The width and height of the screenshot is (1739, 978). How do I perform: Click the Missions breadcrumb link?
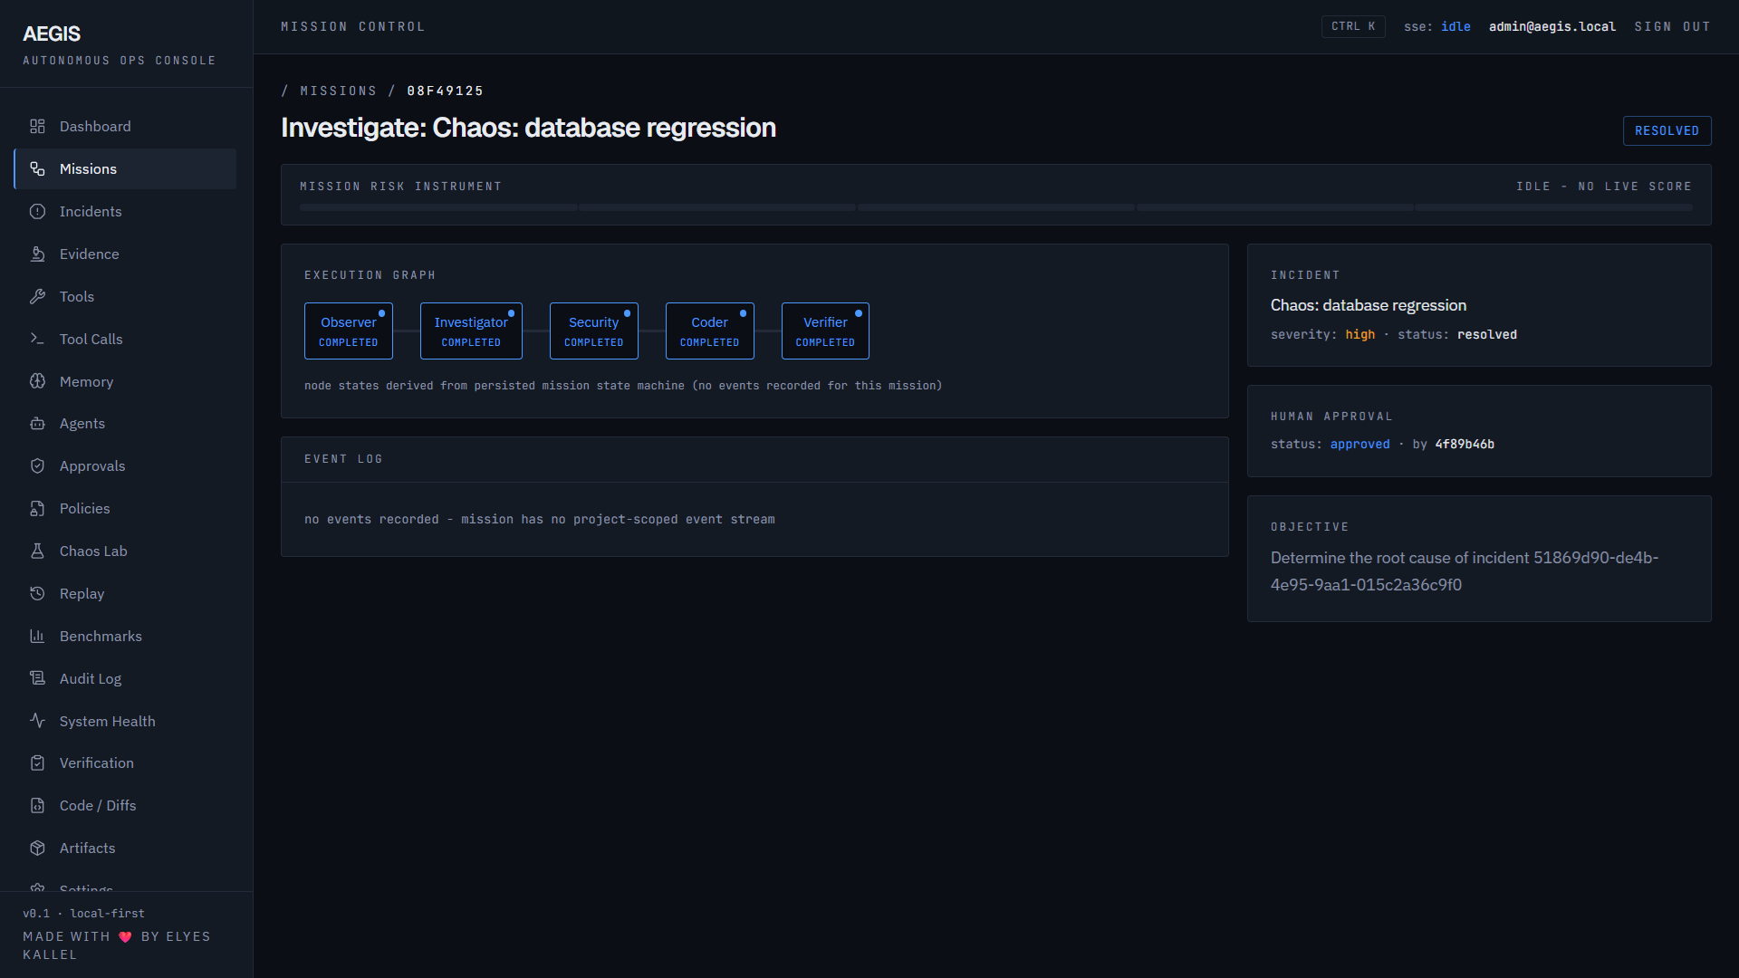click(338, 91)
